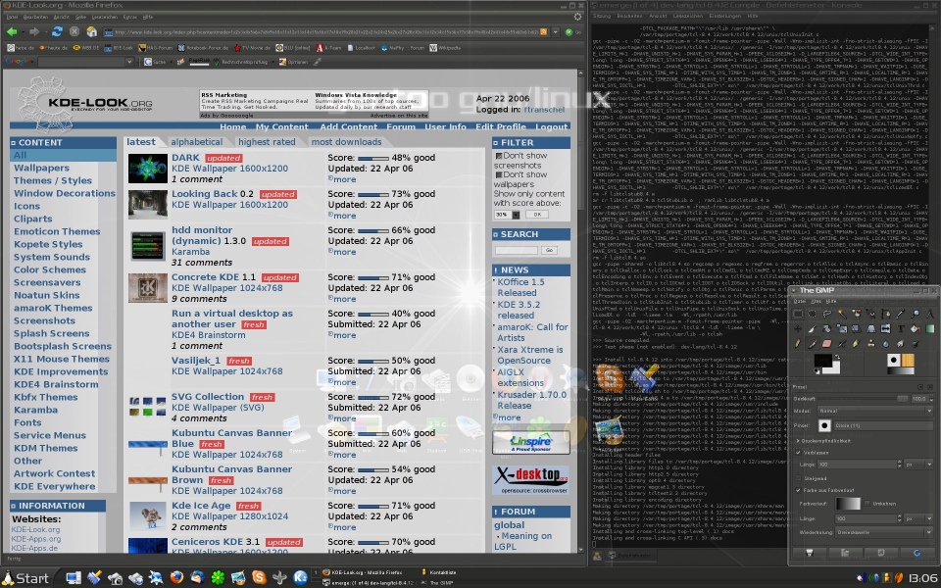
Task: Open the score threshold dropdown in Filter box
Action: tap(507, 215)
